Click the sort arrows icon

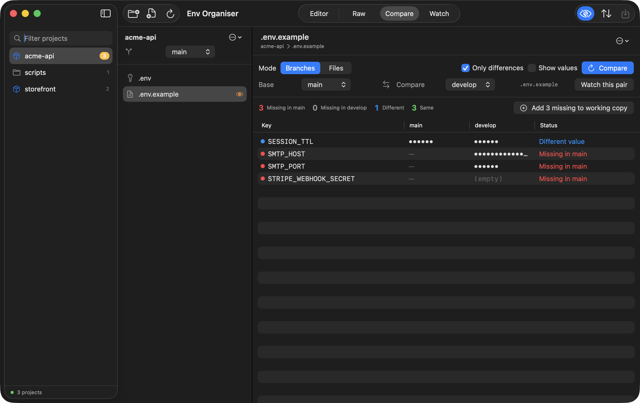pos(606,13)
